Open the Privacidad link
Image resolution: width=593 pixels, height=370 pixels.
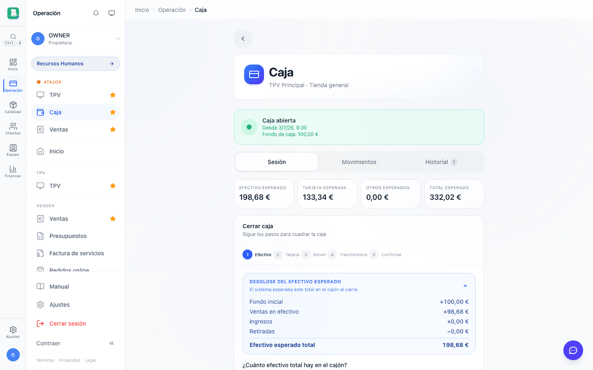[x=70, y=361]
